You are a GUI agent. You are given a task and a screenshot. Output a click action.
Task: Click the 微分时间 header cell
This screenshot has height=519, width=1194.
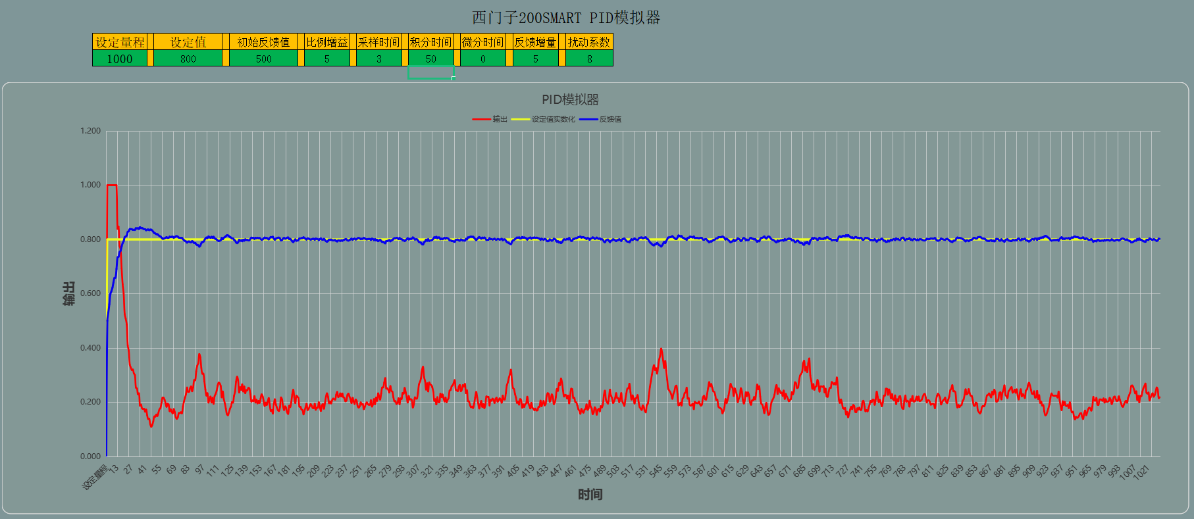tap(482, 42)
